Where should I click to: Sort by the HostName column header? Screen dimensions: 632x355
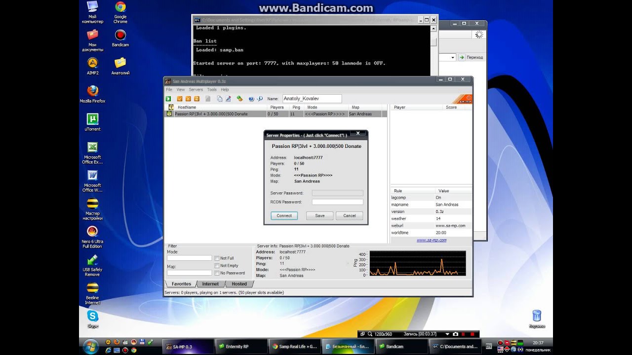tap(221, 107)
